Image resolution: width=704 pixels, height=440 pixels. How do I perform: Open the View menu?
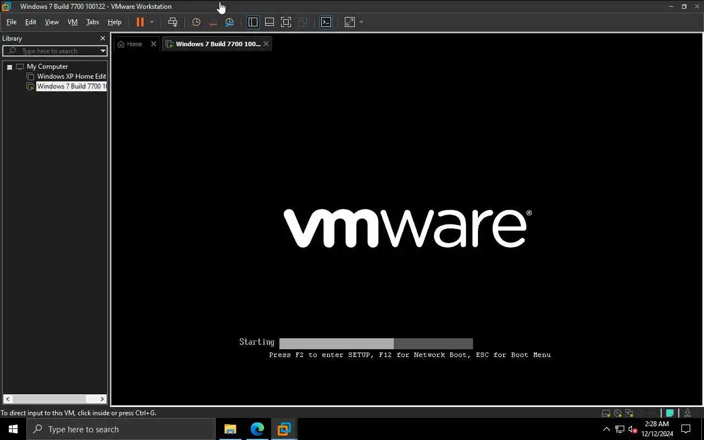tap(52, 22)
